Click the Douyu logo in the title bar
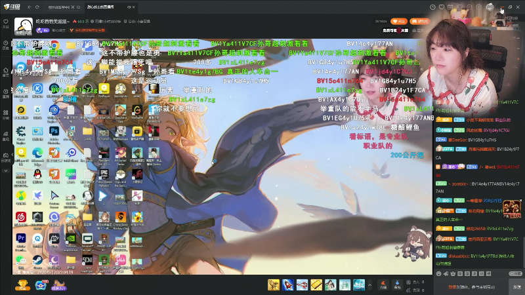The height and width of the screenshot is (295, 525). pyautogui.click(x=12, y=7)
